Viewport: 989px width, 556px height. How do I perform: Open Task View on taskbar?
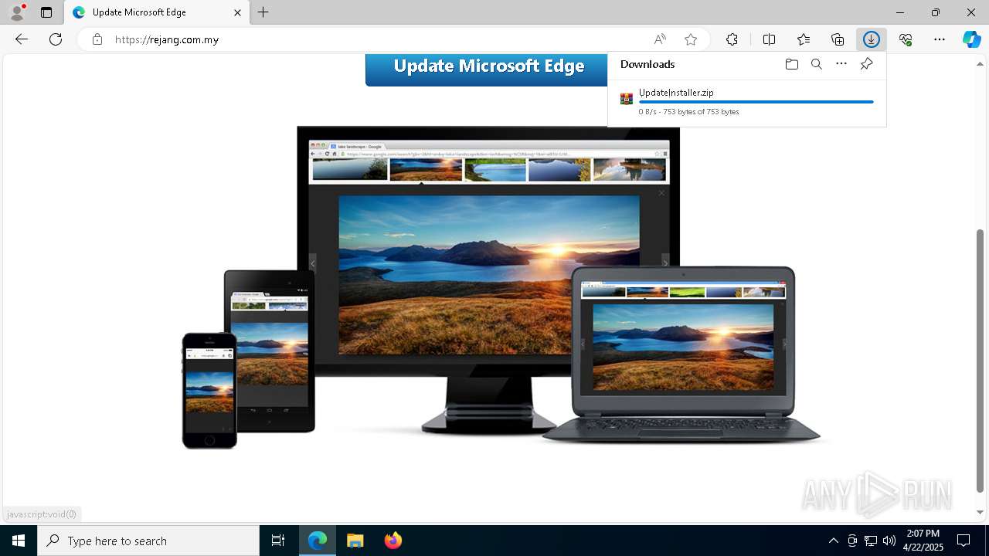(278, 541)
